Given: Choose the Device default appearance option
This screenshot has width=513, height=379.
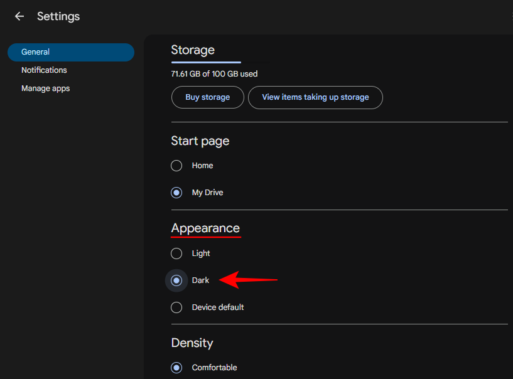Looking at the screenshot, I should coord(176,307).
